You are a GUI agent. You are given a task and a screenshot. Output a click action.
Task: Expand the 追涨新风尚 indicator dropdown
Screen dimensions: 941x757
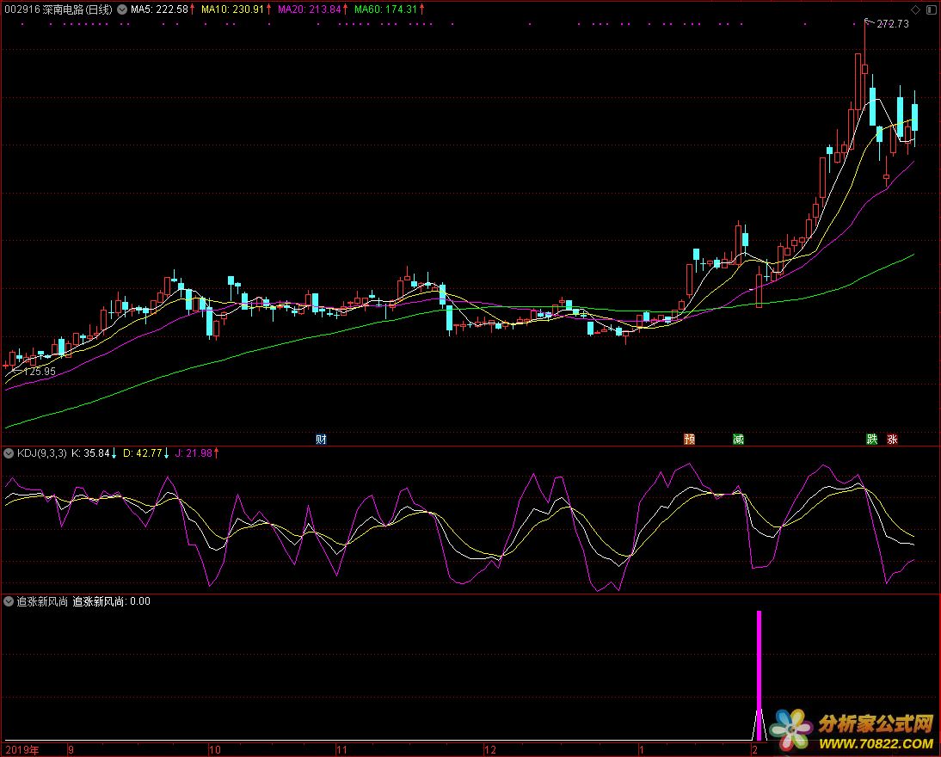pyautogui.click(x=9, y=602)
